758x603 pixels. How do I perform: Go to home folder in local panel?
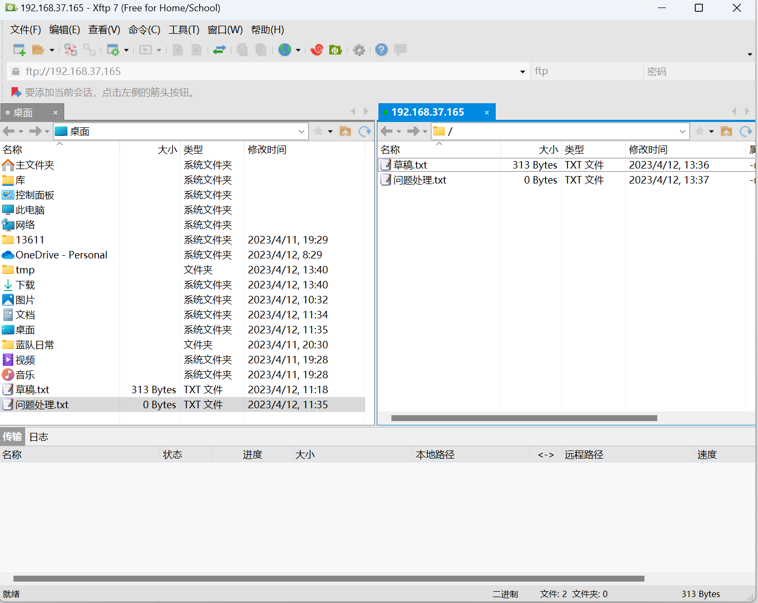345,131
